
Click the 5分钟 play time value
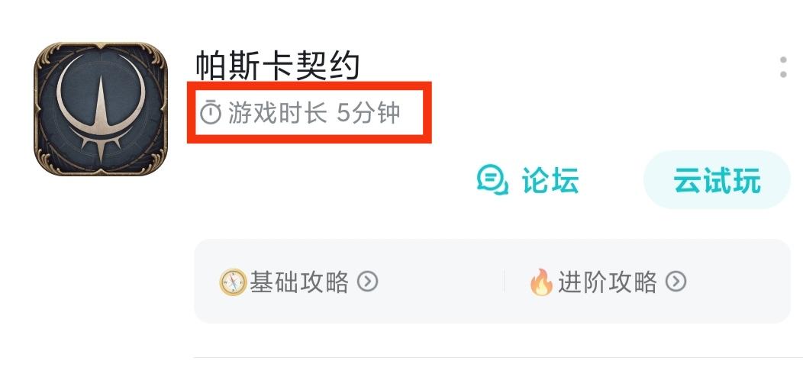click(368, 113)
